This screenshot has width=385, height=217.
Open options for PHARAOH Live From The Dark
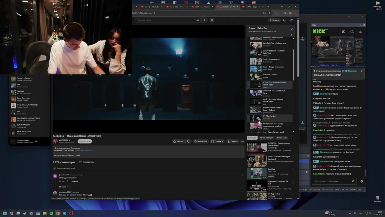[294, 182]
